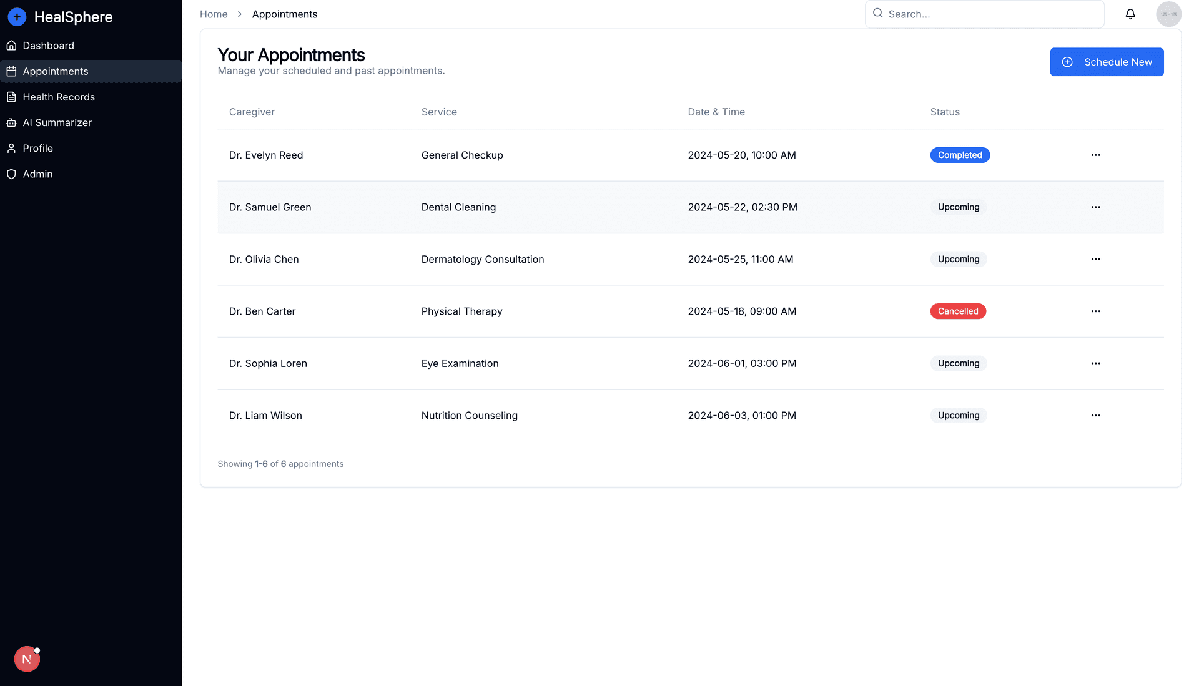1199x686 pixels.
Task: Click the AI Summarizer robot icon
Action: pos(11,122)
